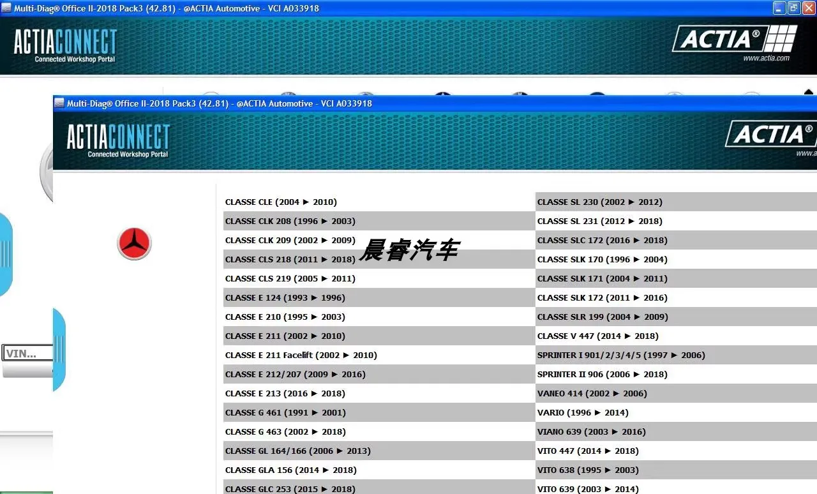Image resolution: width=817 pixels, height=494 pixels.
Task: Minimize the back Multi-Diag window
Action: point(779,8)
